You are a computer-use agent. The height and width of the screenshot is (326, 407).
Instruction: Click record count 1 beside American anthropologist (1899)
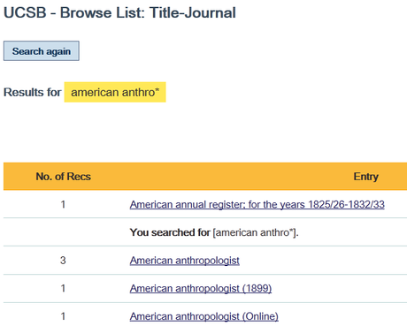63,288
